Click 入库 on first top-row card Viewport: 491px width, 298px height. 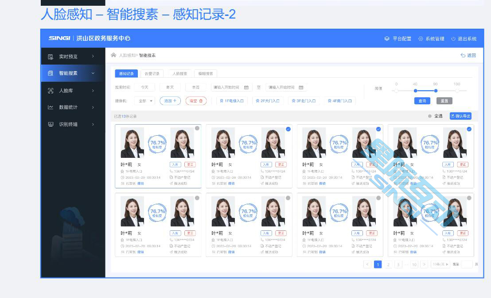(x=175, y=164)
